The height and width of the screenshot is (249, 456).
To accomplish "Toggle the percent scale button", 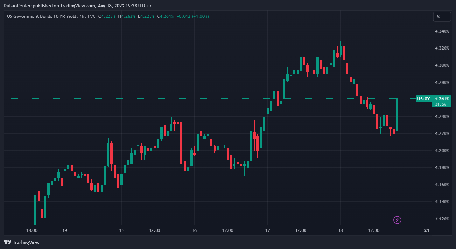I will [x=442, y=17].
